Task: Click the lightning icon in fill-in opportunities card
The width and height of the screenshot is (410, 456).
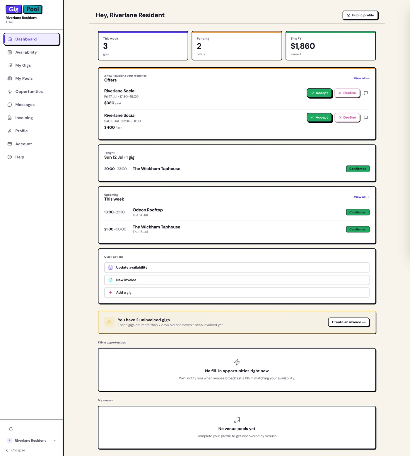Action: [237, 362]
